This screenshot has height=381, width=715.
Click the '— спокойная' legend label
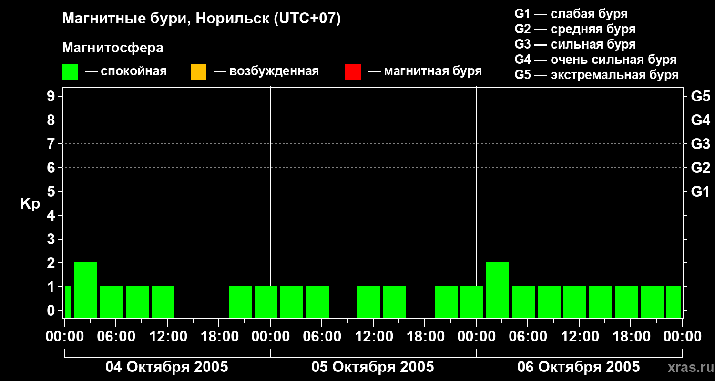126,71
